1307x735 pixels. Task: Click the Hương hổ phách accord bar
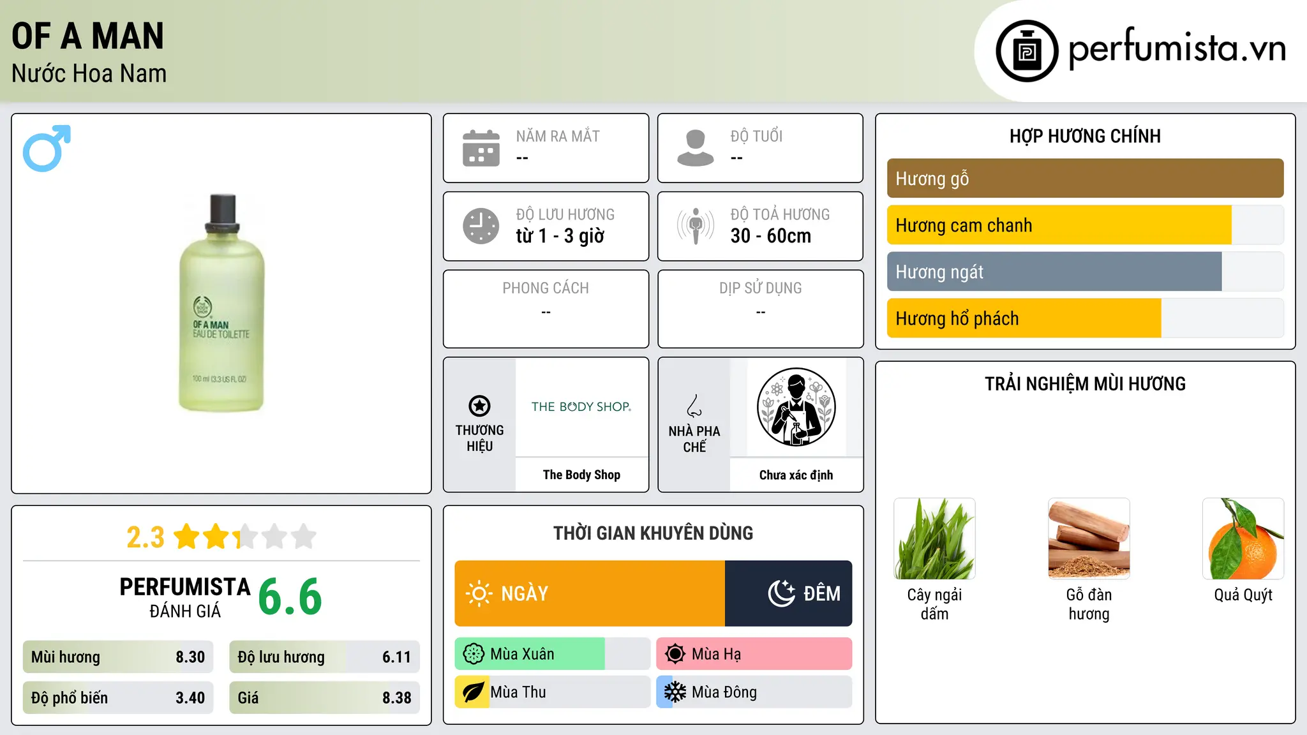[1085, 318]
